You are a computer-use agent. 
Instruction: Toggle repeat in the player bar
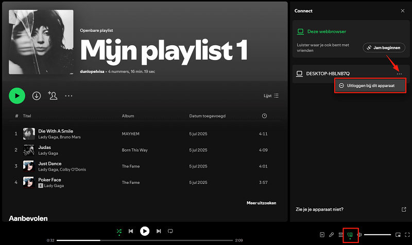pyautogui.click(x=170, y=231)
